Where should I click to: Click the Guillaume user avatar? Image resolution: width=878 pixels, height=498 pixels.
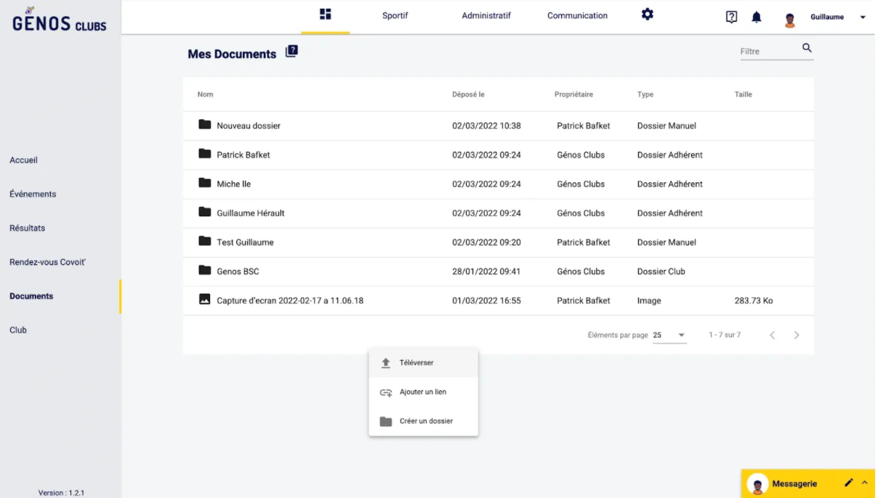(x=790, y=20)
